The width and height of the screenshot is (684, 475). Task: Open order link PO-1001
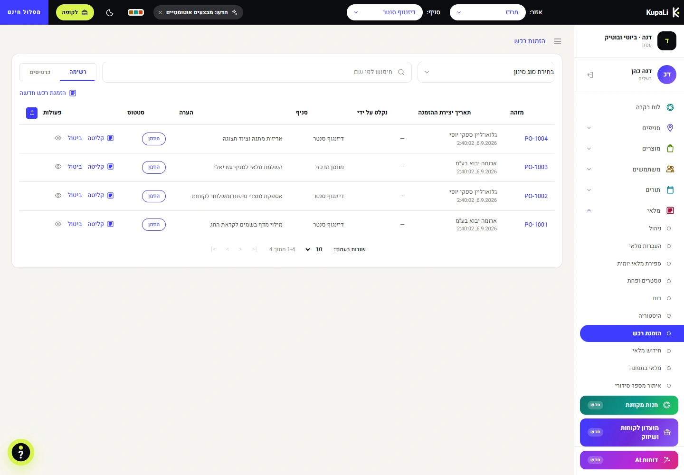coord(536,225)
